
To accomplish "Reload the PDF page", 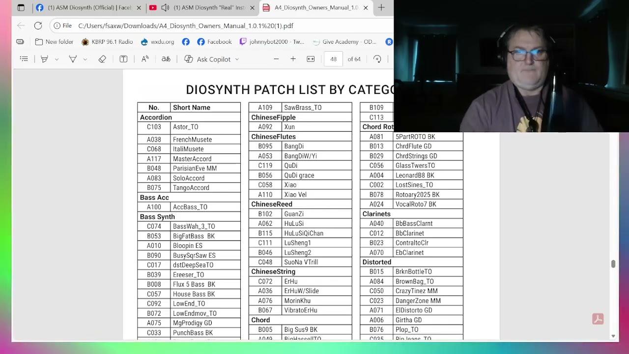I will [38, 26].
